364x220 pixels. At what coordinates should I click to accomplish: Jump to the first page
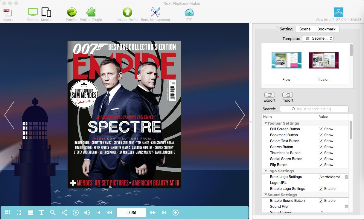98,213
